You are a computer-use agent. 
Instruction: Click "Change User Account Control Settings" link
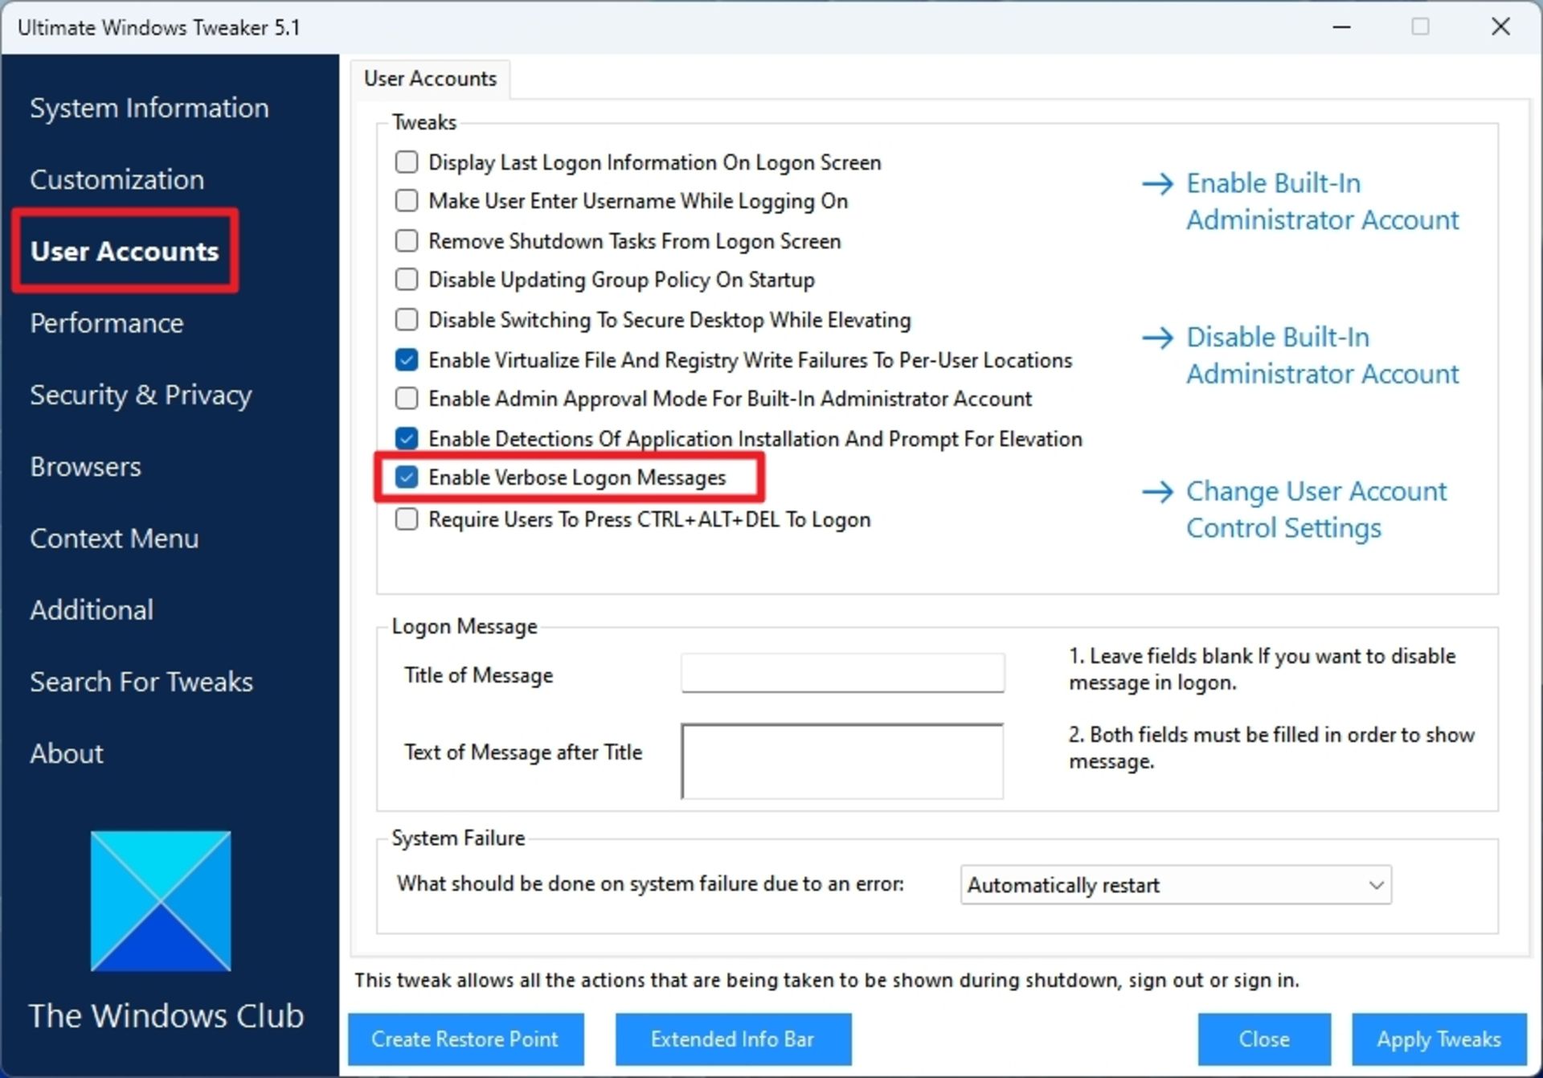click(x=1316, y=508)
